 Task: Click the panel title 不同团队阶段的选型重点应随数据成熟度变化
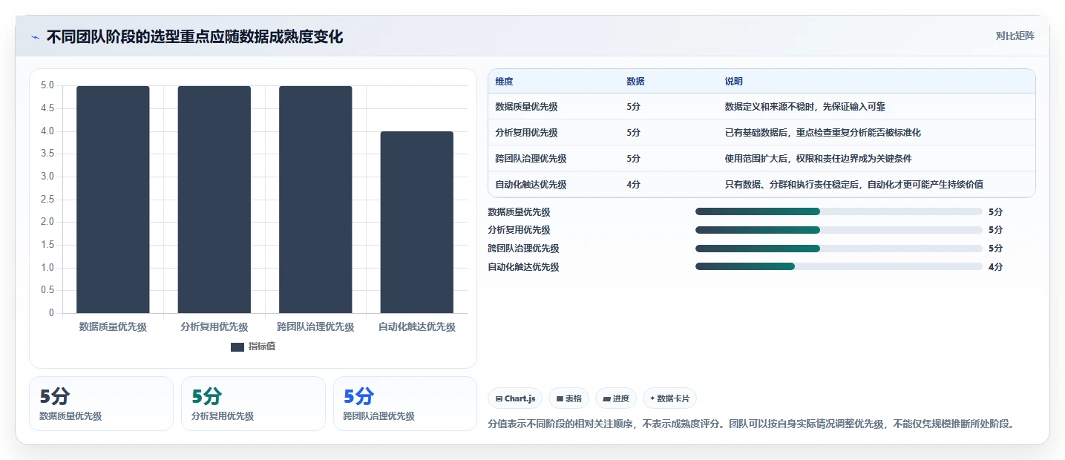[x=194, y=37]
